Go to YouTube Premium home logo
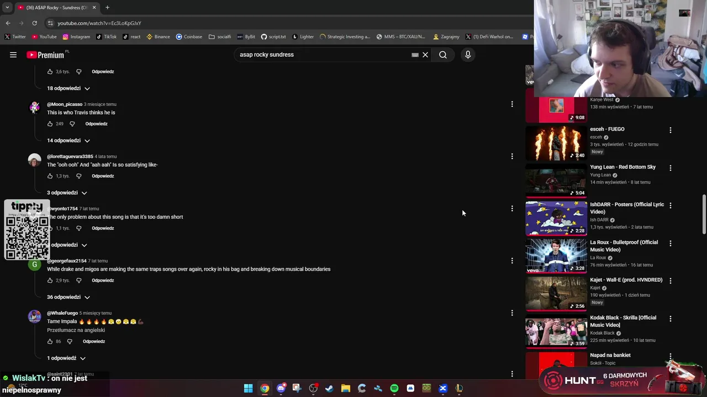The height and width of the screenshot is (397, 707). (46, 55)
